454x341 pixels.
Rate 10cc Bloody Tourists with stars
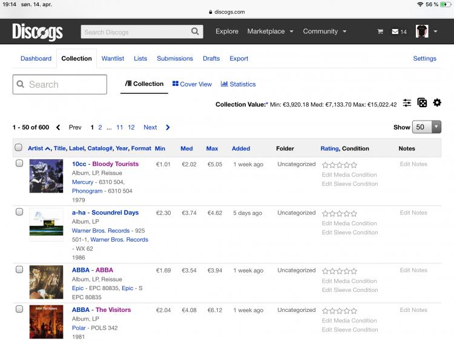(340, 165)
